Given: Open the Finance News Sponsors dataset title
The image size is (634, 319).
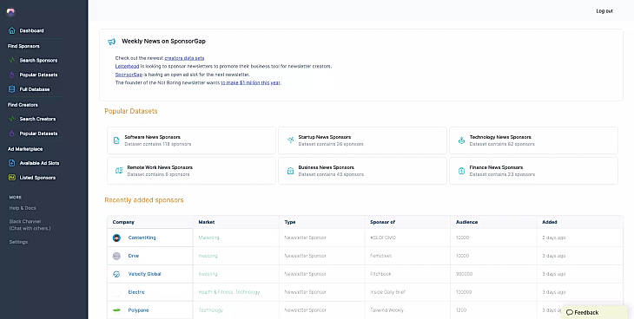Looking at the screenshot, I should pyautogui.click(x=496, y=167).
